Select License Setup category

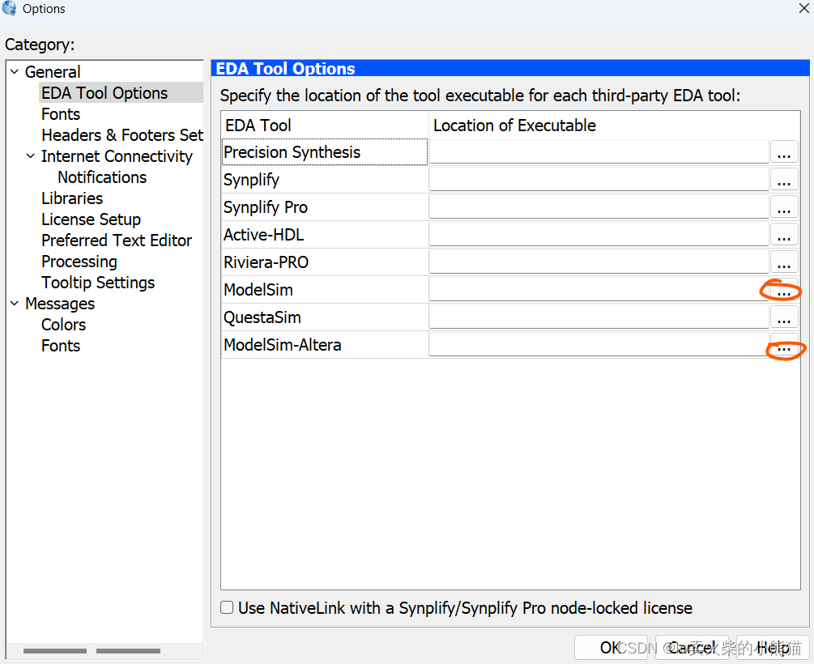[x=91, y=219]
